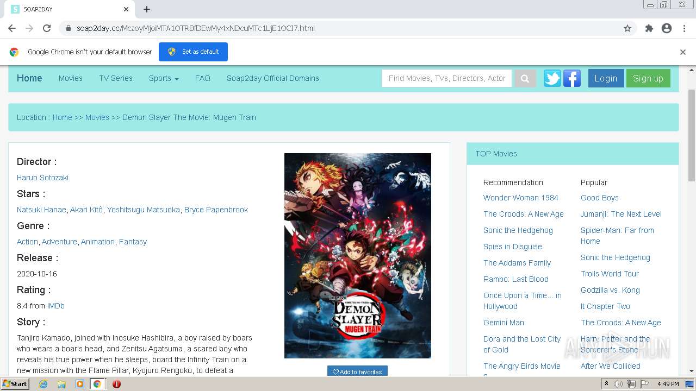Browse the Adventure genre

[59, 242]
